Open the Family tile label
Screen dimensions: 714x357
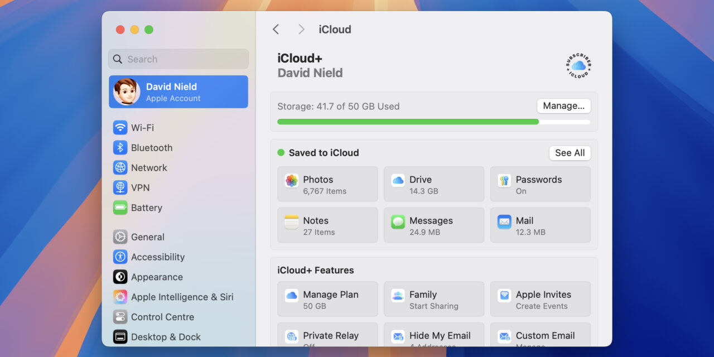(423, 295)
